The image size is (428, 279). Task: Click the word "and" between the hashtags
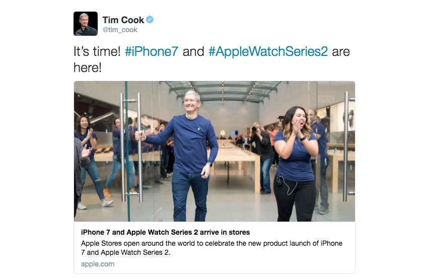pyautogui.click(x=193, y=51)
